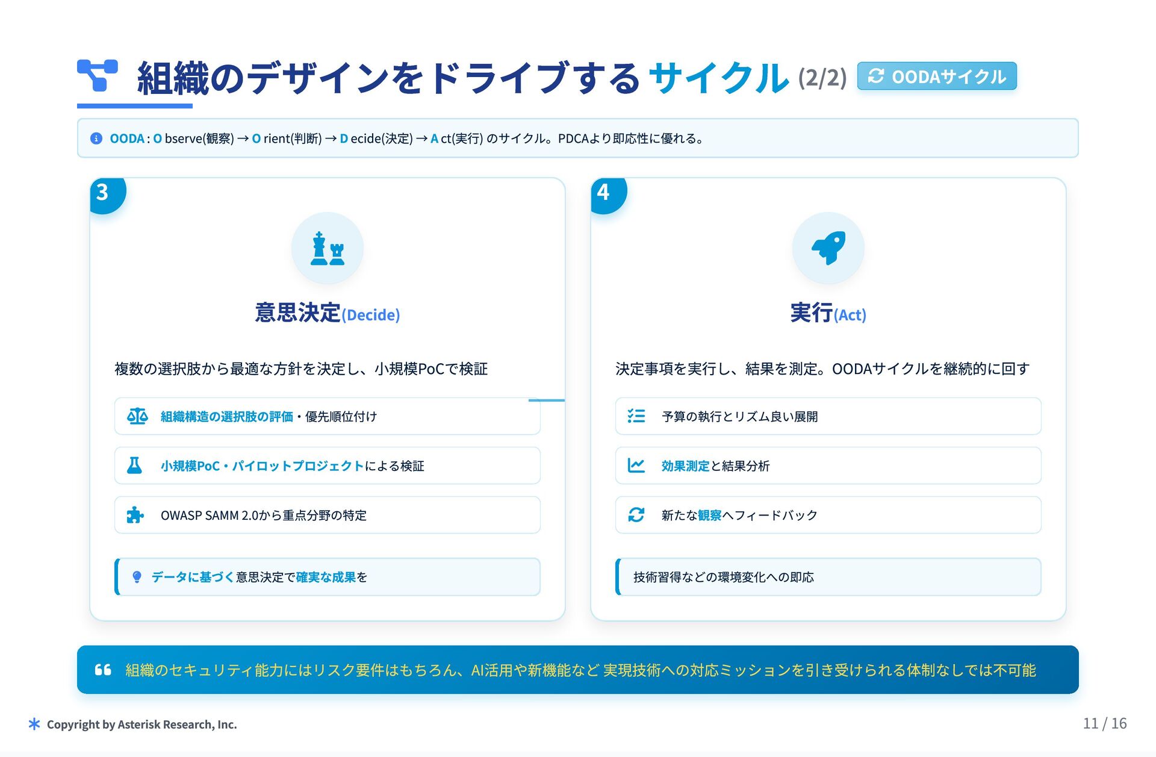Click the info icon in the OODA description bar
Image resolution: width=1156 pixels, height=757 pixels.
(x=96, y=139)
